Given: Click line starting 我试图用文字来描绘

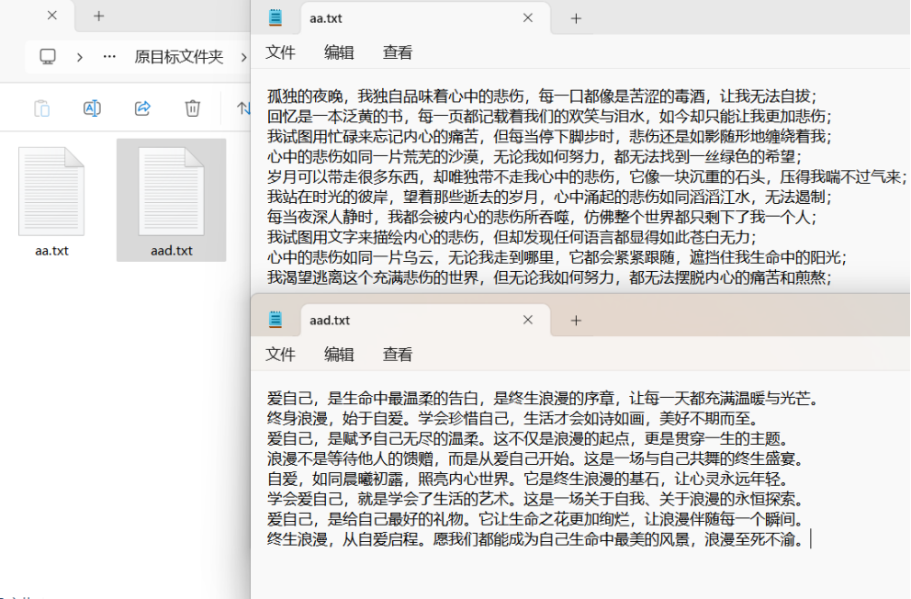Looking at the screenshot, I should pos(512,237).
